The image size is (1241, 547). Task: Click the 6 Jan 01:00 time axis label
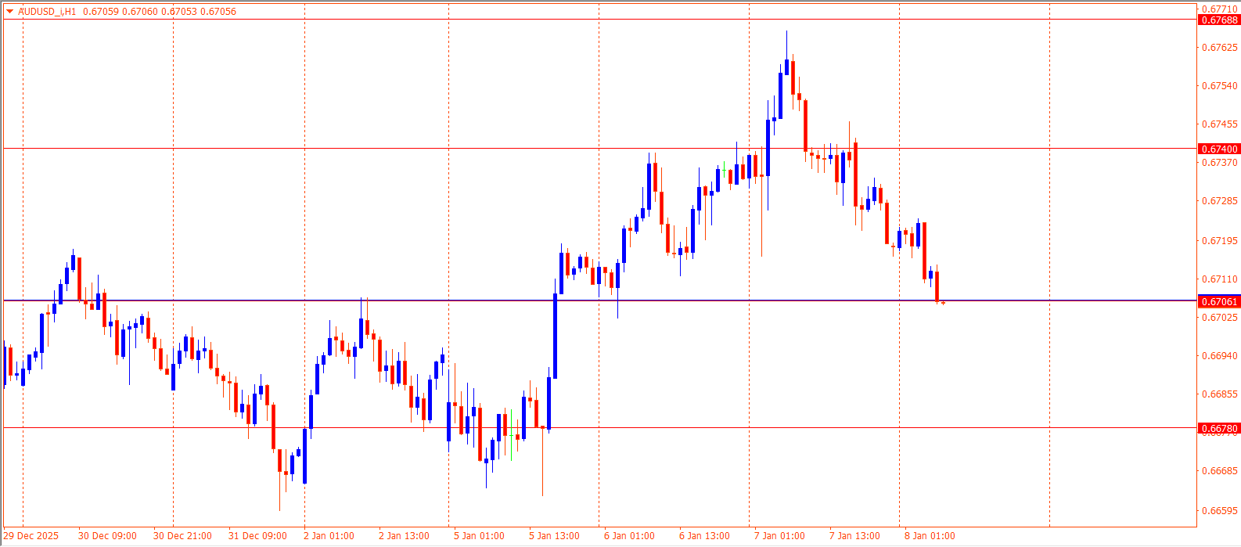[x=629, y=536]
